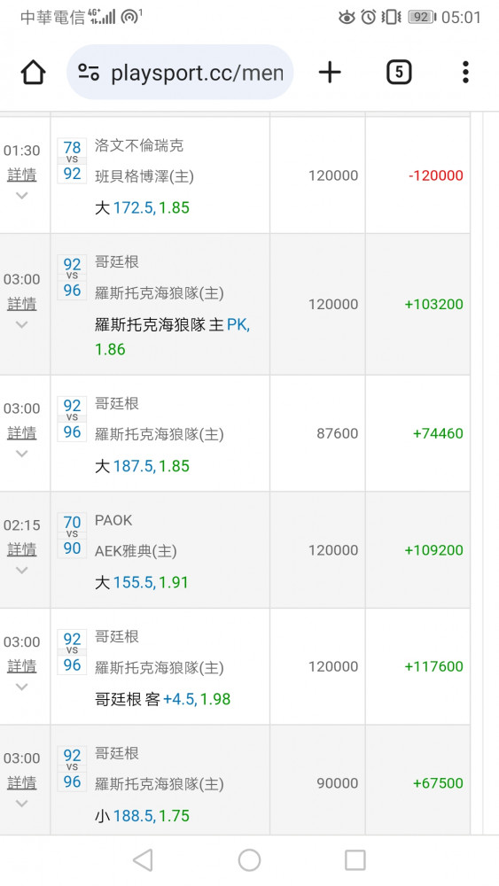Tap the 大 172.5, 1.85 bet text
This screenshot has width=499, height=886.
(x=142, y=207)
